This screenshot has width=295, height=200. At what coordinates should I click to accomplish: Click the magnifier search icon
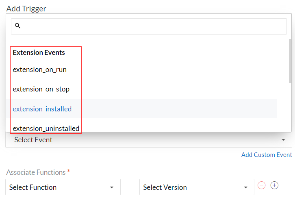coord(17,26)
